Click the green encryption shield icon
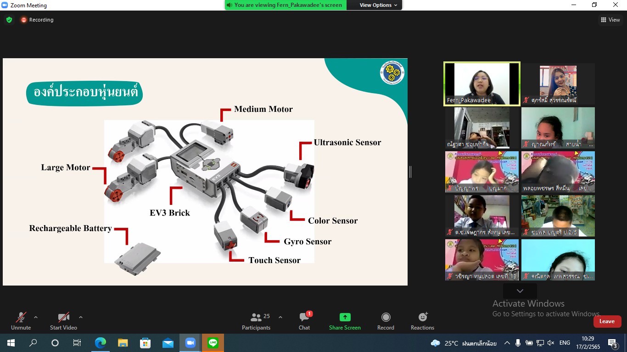 pyautogui.click(x=9, y=20)
